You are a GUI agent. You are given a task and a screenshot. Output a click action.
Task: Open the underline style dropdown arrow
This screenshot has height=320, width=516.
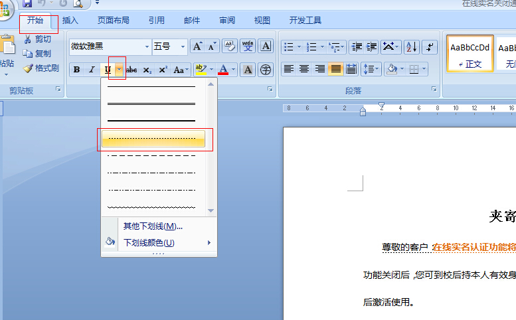tap(120, 70)
